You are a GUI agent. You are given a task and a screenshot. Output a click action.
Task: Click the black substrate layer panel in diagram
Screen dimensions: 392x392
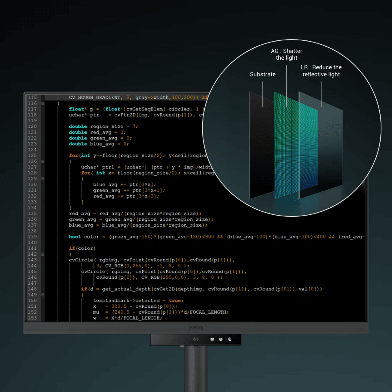[x=261, y=145]
